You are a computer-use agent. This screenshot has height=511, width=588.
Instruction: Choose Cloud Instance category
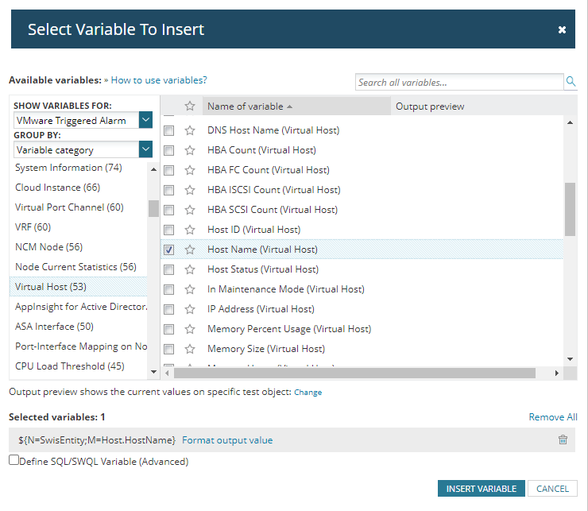58,188
